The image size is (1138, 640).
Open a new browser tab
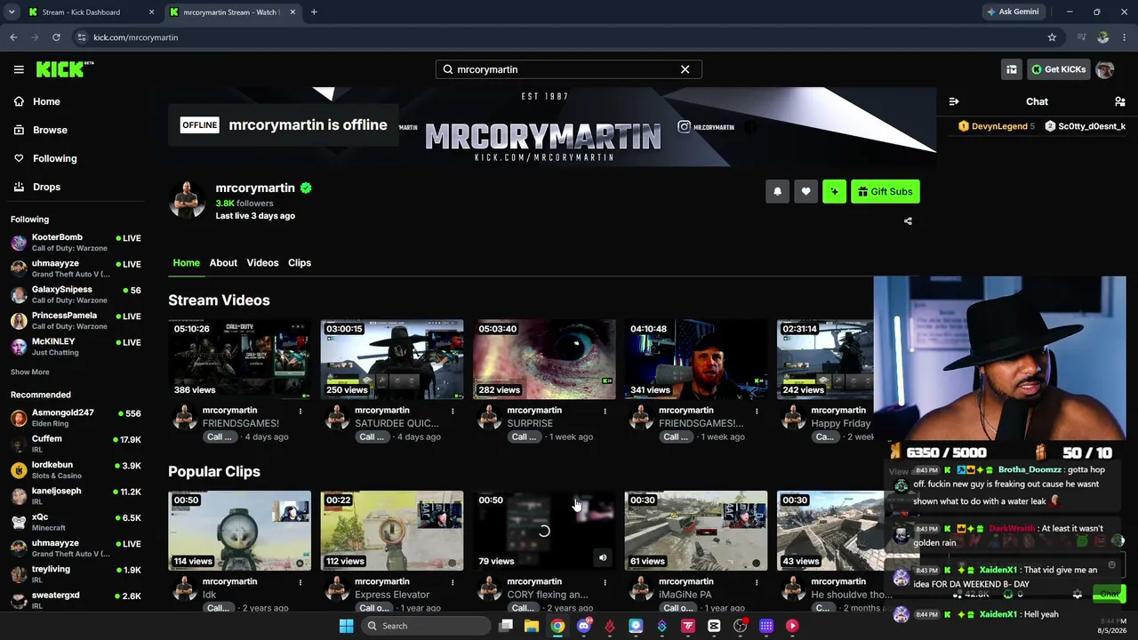pyautogui.click(x=314, y=12)
